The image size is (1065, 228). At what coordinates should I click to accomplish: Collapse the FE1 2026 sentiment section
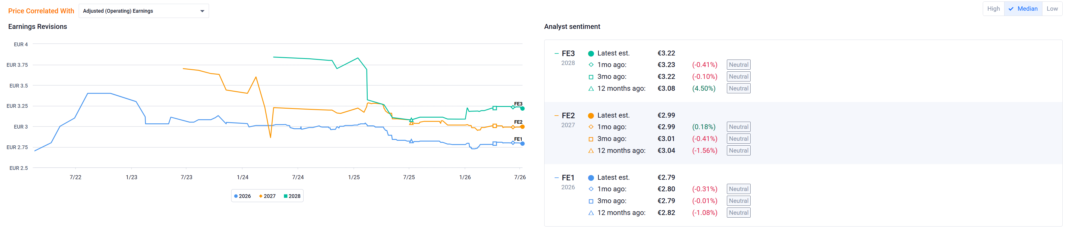click(x=556, y=178)
